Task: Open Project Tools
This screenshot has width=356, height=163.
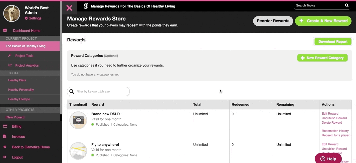Action: tap(24, 56)
